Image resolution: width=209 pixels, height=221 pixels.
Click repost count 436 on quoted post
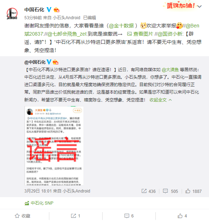[x=148, y=191]
